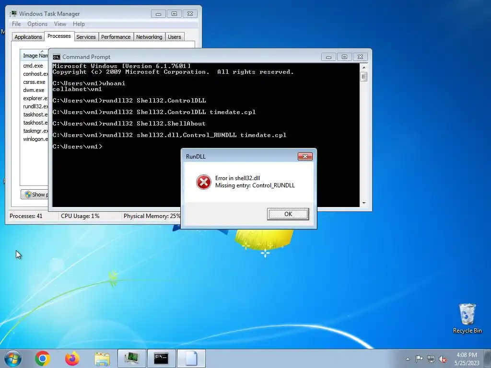Select dwm.exe in the process list
This screenshot has height=368, width=491.
tap(34, 90)
